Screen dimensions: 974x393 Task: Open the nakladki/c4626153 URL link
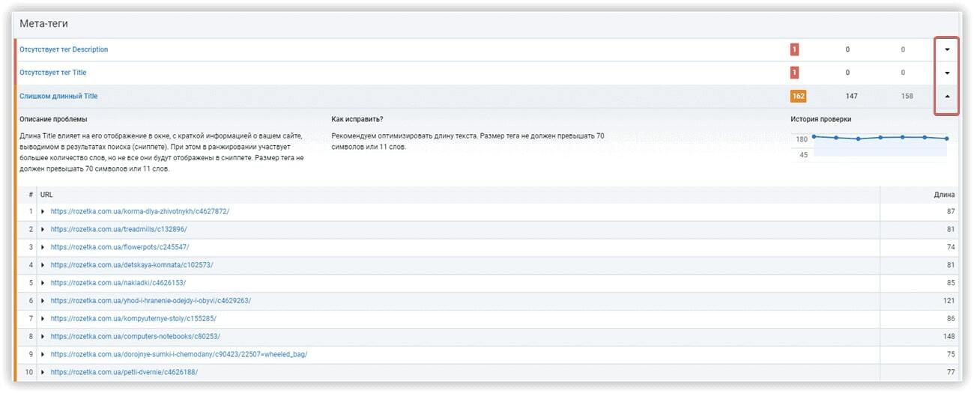click(x=118, y=283)
